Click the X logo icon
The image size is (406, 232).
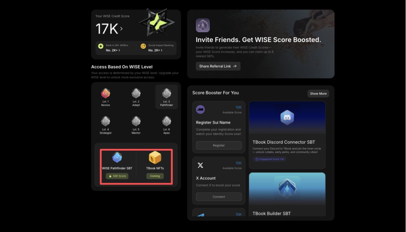(200, 165)
